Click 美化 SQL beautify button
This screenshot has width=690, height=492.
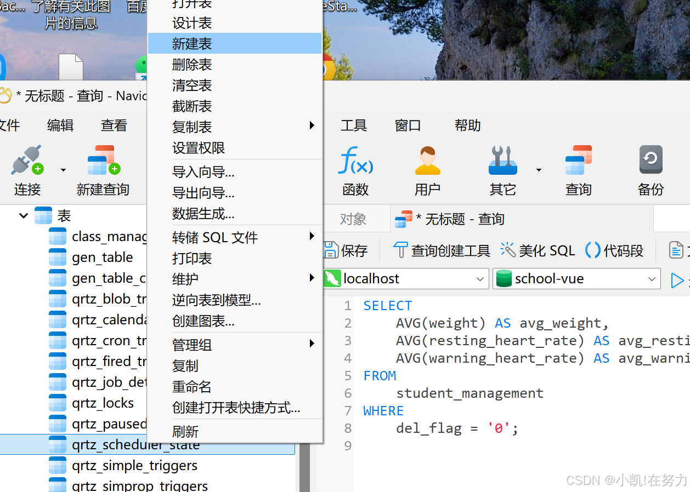point(538,250)
